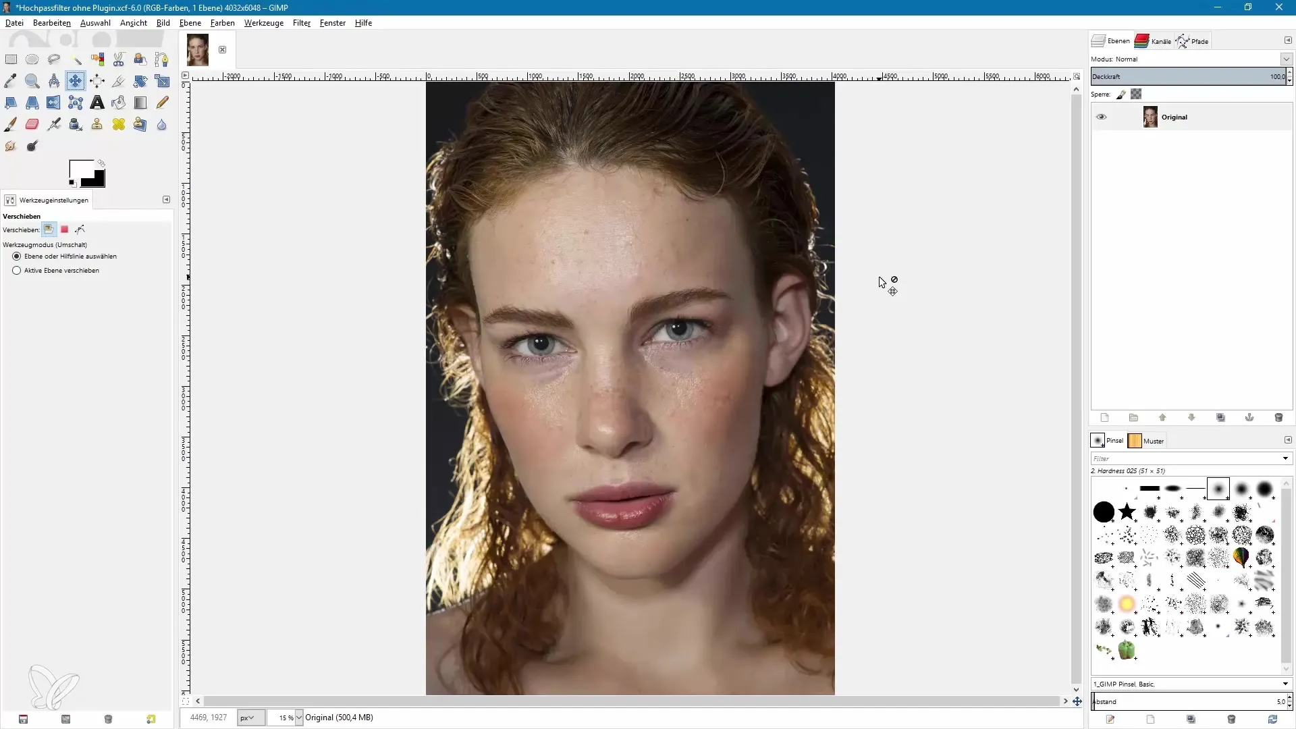
Task: Select the Blur/Sharpen droplet tool
Action: point(162,124)
